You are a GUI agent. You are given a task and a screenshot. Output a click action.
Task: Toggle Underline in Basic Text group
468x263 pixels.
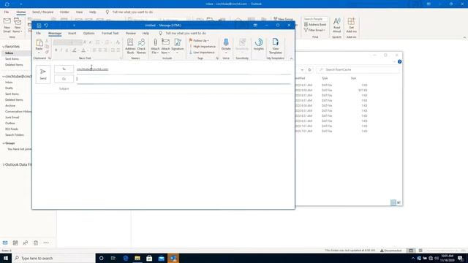[67, 50]
